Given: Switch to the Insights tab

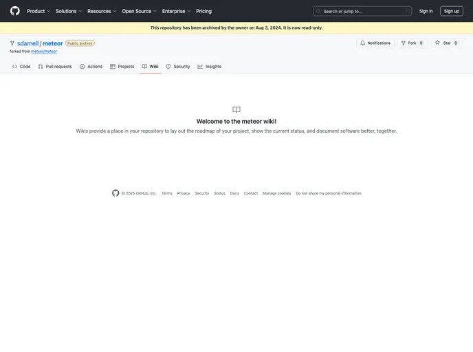Looking at the screenshot, I should tap(210, 67).
